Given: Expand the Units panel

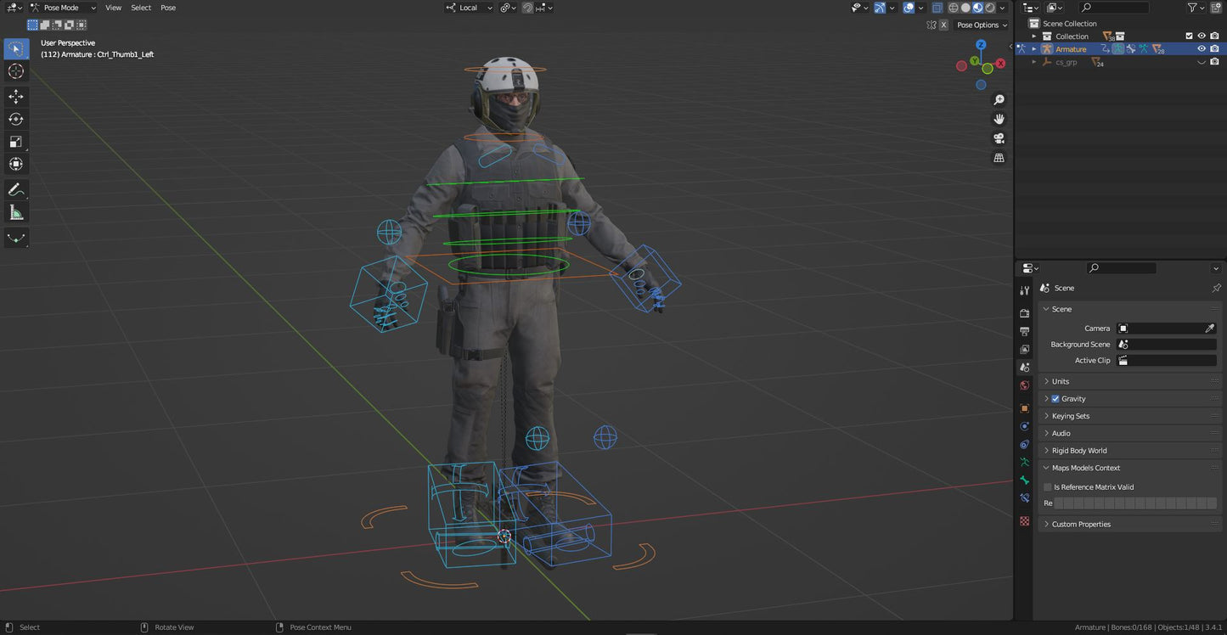Looking at the screenshot, I should coord(1061,382).
